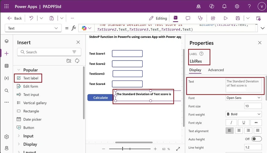Expand the Input section
The height and width of the screenshot is (153, 267).
click(19, 136)
